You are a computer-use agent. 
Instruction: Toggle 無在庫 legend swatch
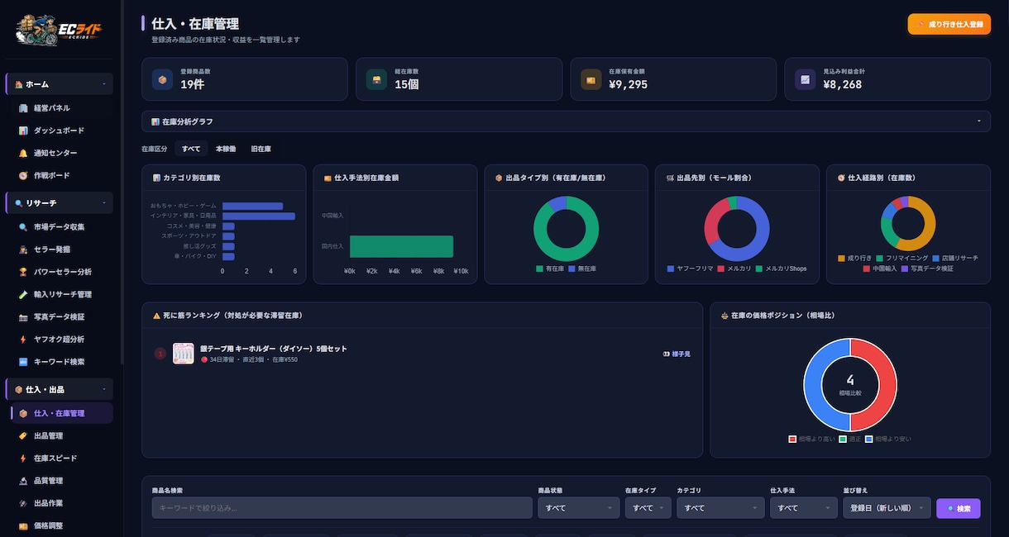(x=572, y=268)
